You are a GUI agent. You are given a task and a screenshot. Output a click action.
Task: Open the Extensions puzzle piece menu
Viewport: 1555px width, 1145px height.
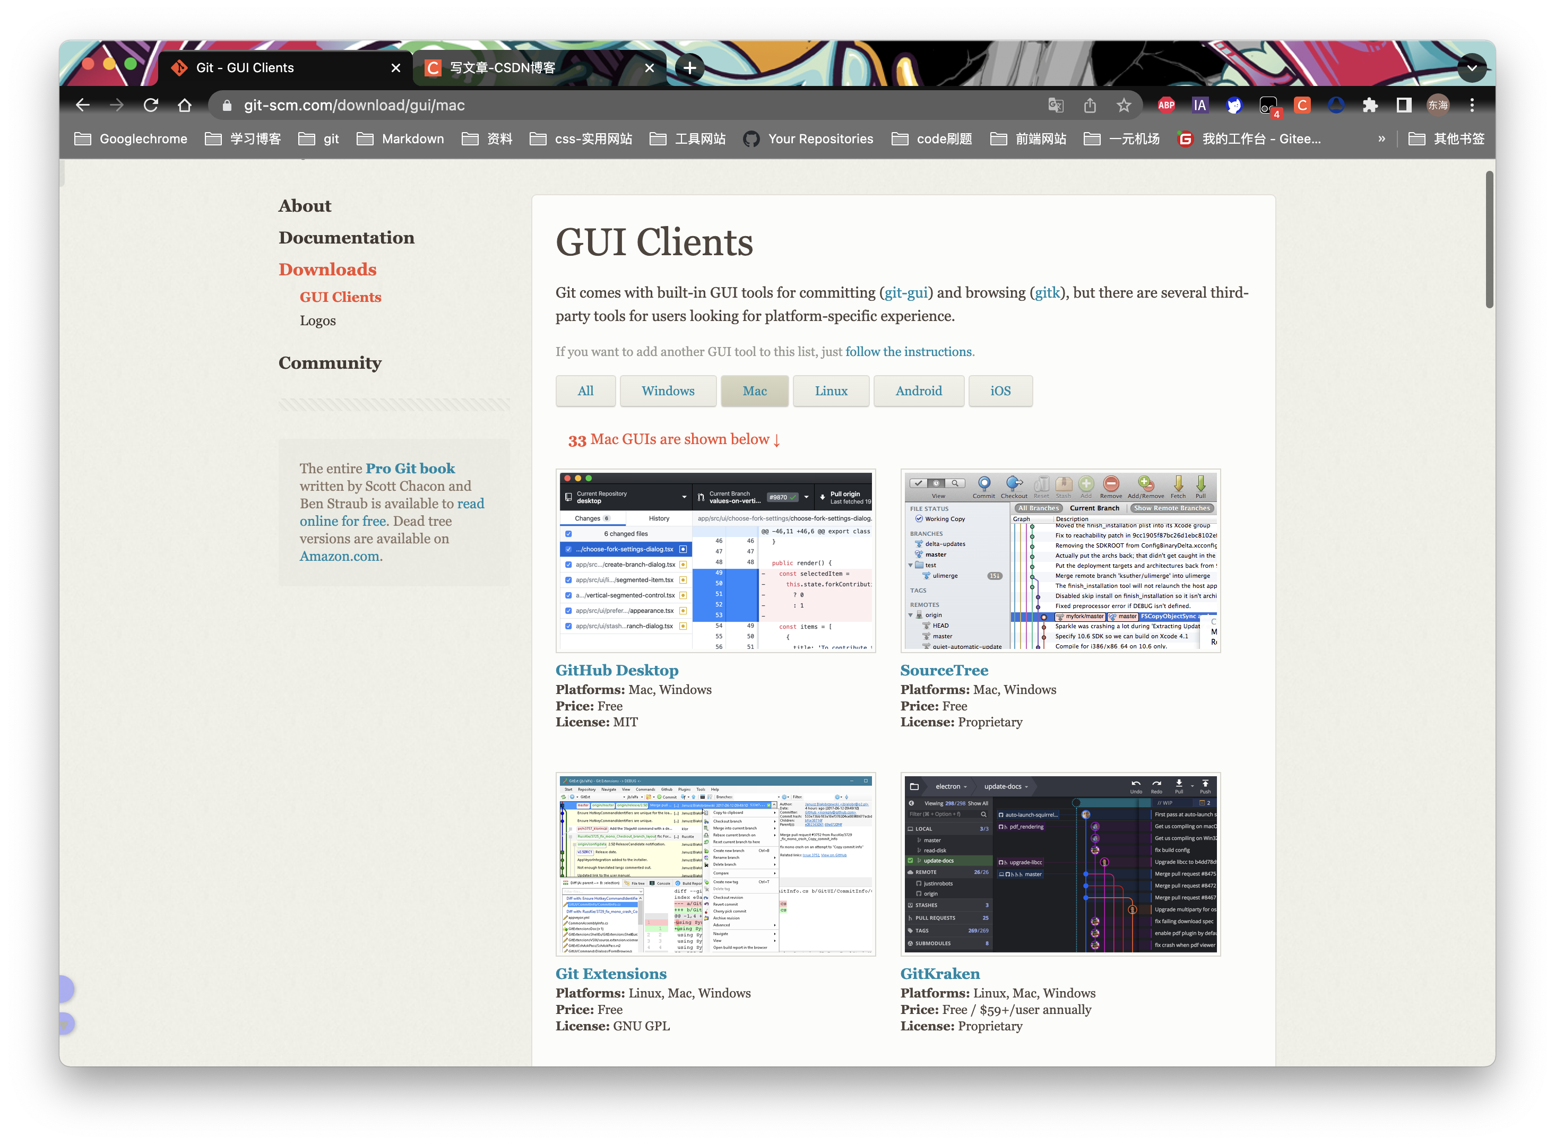[1370, 106]
